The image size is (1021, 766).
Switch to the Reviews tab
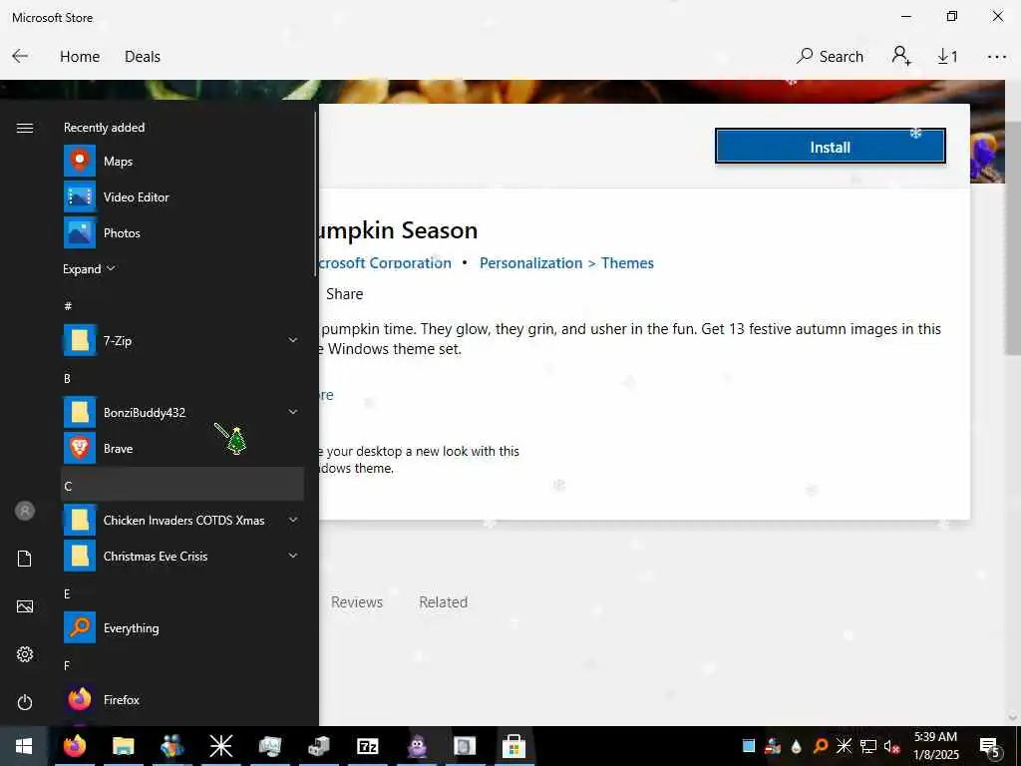(357, 601)
